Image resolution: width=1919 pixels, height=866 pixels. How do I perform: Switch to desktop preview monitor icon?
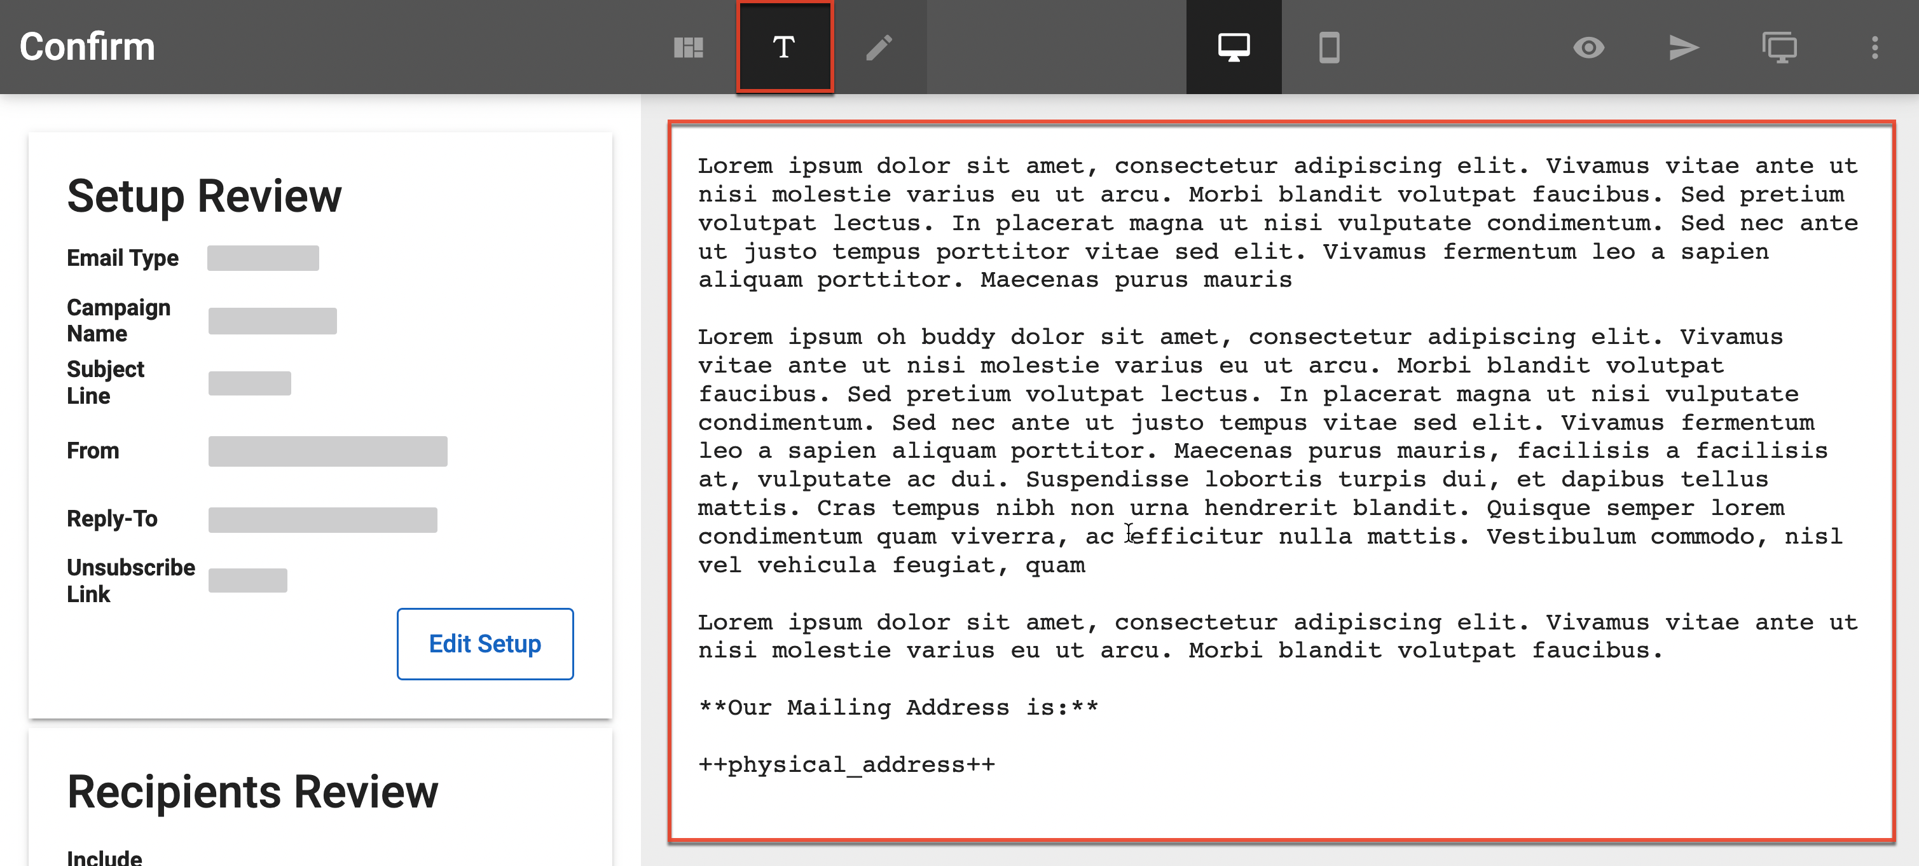[x=1234, y=48]
